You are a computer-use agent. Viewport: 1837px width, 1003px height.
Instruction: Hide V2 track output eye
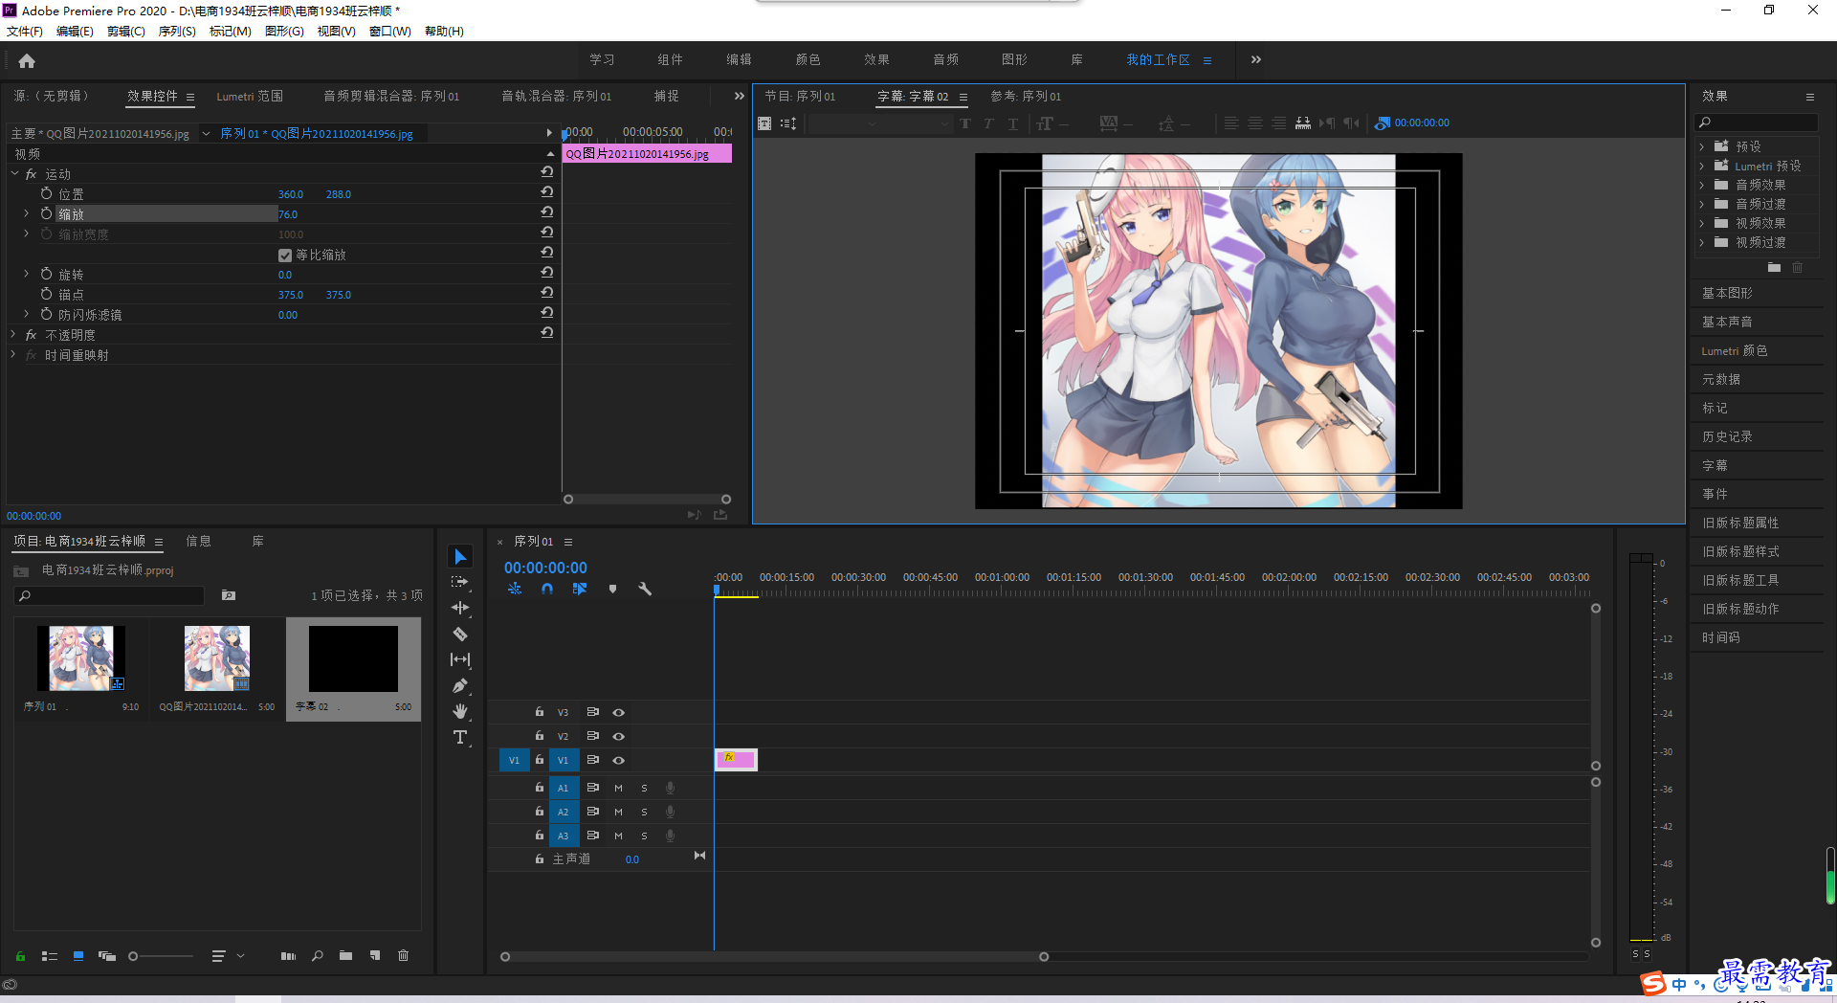[619, 736]
